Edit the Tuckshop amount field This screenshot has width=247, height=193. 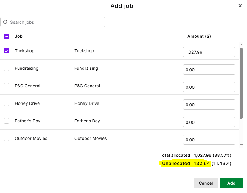point(209,52)
